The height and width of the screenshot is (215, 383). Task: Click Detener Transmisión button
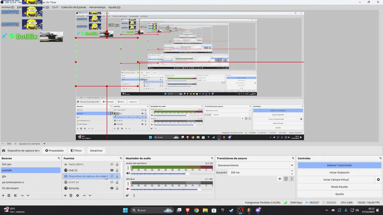[x=339, y=165]
